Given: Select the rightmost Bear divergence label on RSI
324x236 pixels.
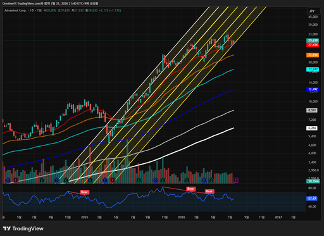Looking at the screenshot, I should (x=209, y=191).
